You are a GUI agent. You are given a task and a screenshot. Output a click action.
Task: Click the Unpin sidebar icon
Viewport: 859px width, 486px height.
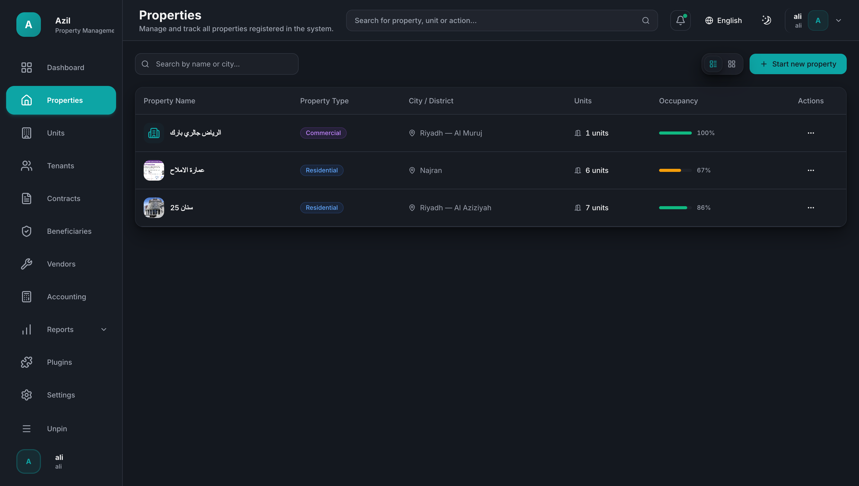[x=26, y=429]
